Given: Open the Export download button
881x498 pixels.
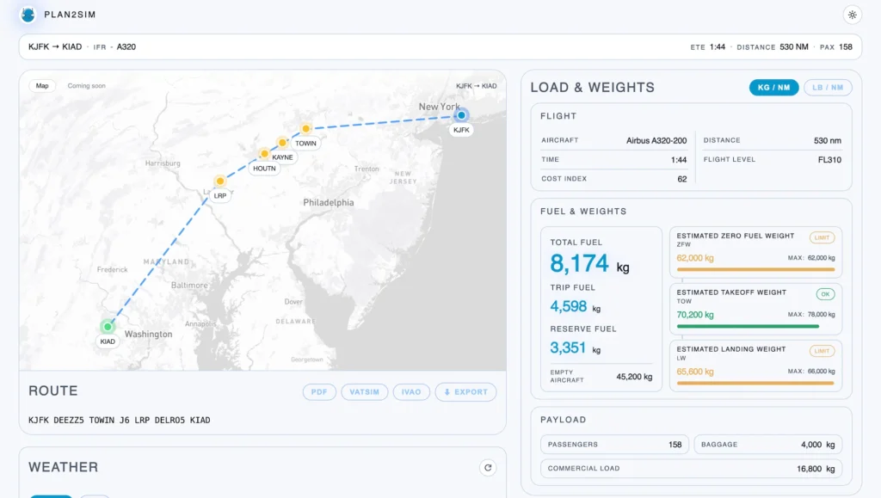Looking at the screenshot, I should click(465, 392).
